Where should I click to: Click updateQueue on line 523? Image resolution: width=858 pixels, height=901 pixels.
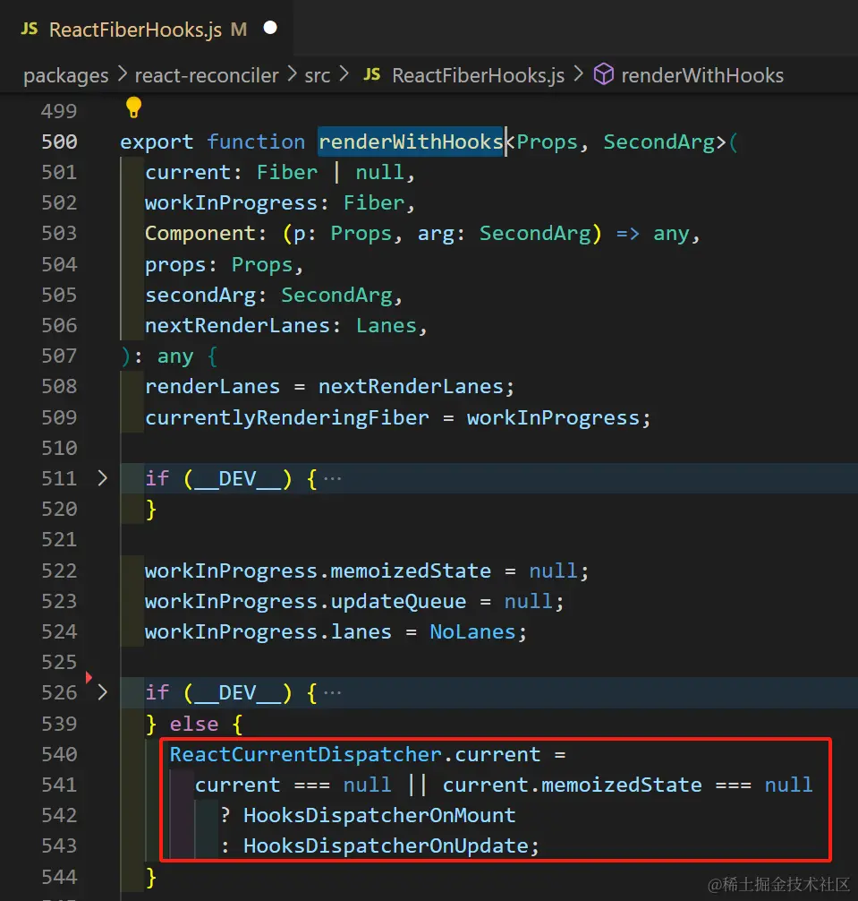coord(398,602)
